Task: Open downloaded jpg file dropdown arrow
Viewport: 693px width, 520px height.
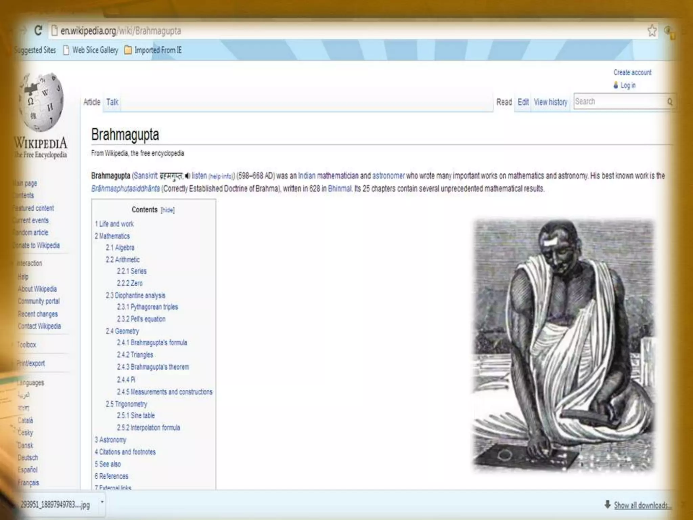Action: (102, 502)
